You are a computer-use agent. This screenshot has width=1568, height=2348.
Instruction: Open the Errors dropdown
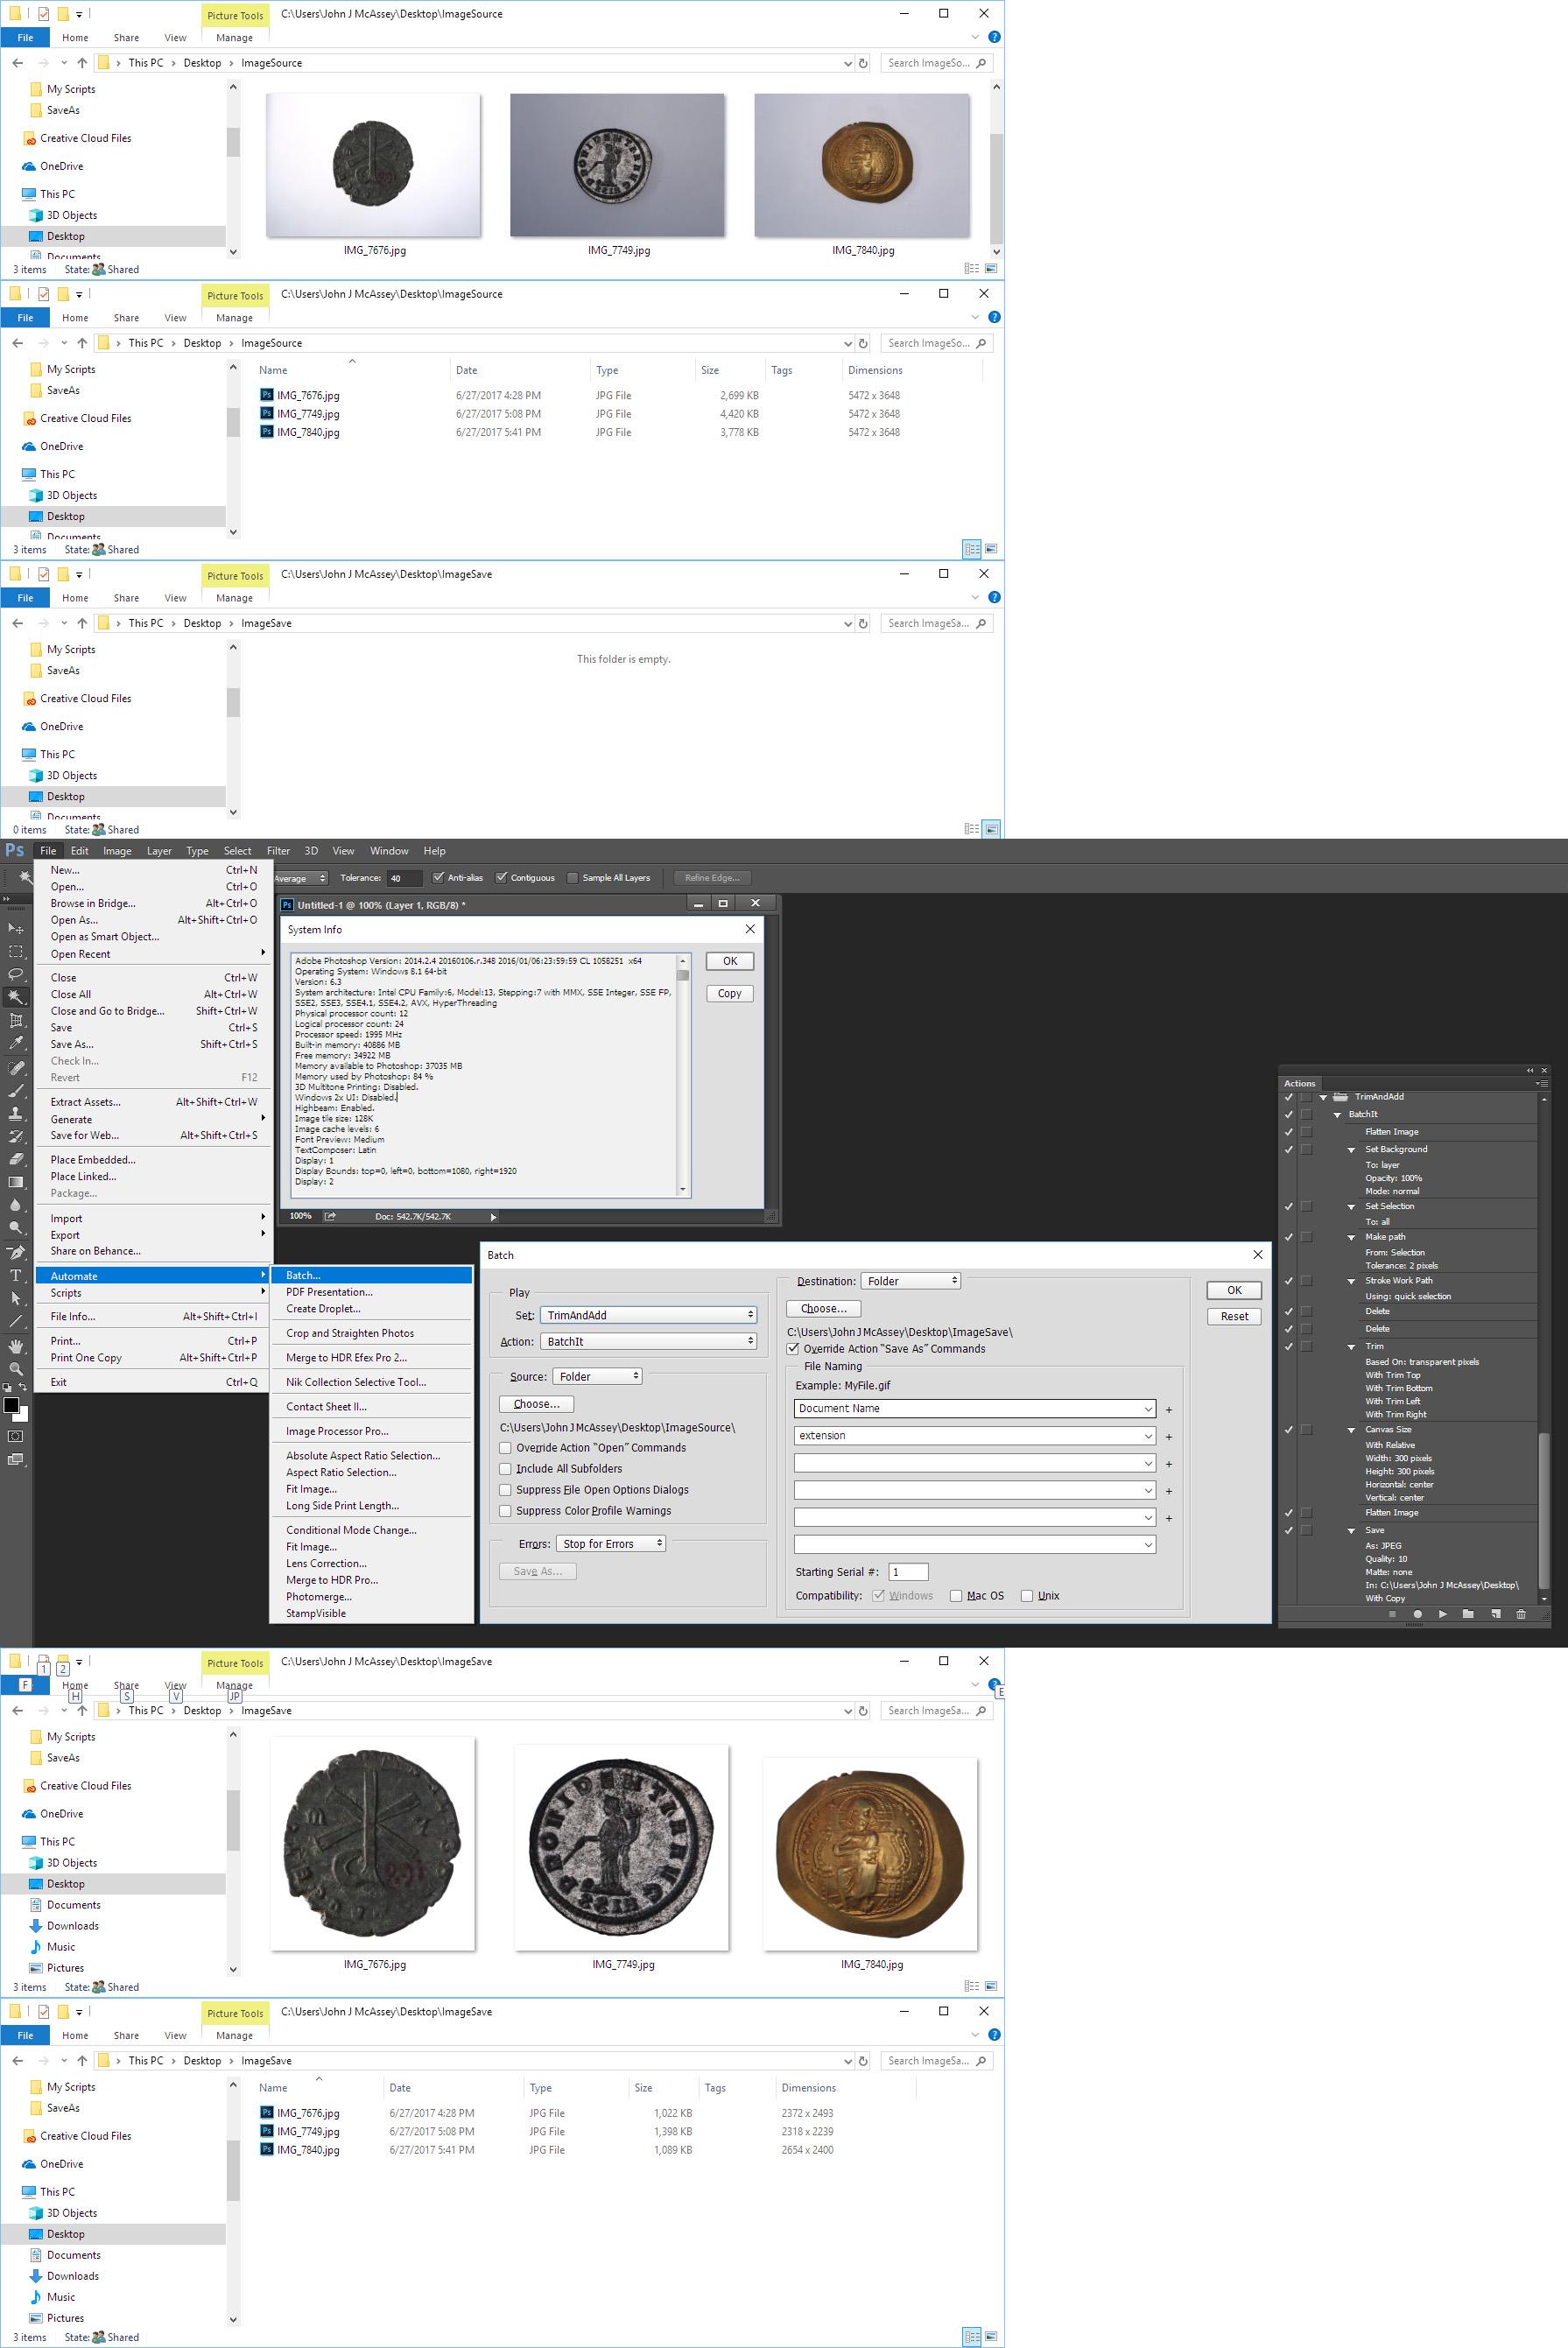tap(611, 1543)
